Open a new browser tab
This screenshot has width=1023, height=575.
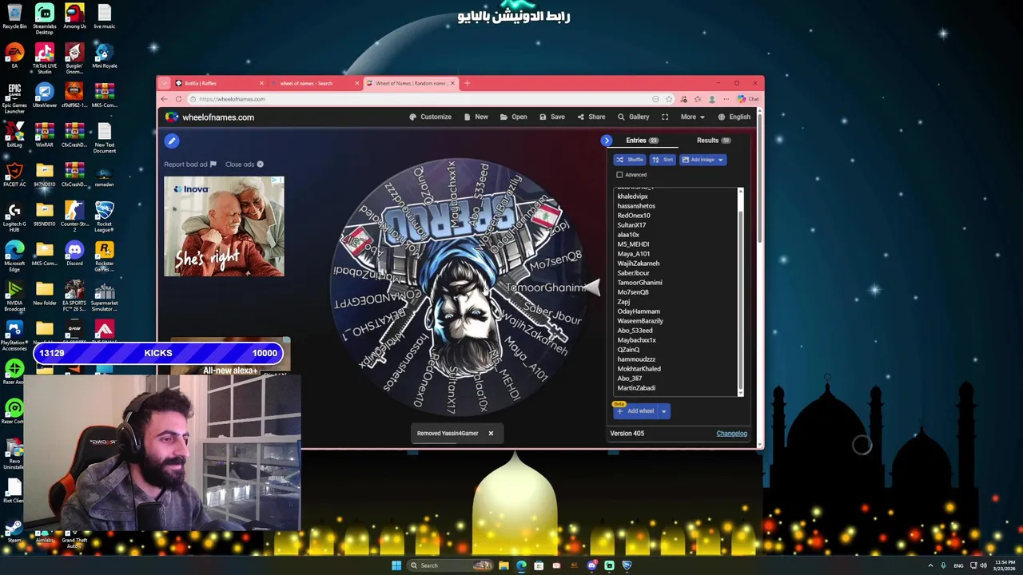point(468,83)
